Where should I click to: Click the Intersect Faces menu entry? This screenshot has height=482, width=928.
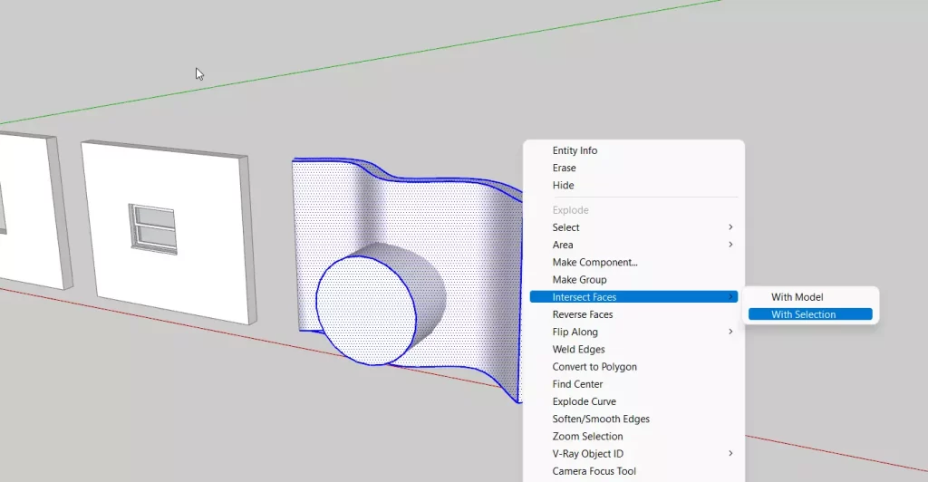[633, 297]
